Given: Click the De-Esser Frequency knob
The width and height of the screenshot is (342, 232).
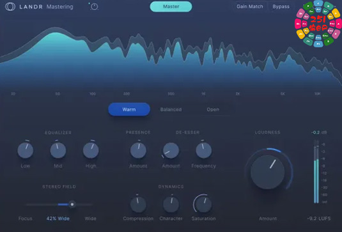Looking at the screenshot, I should (204, 150).
